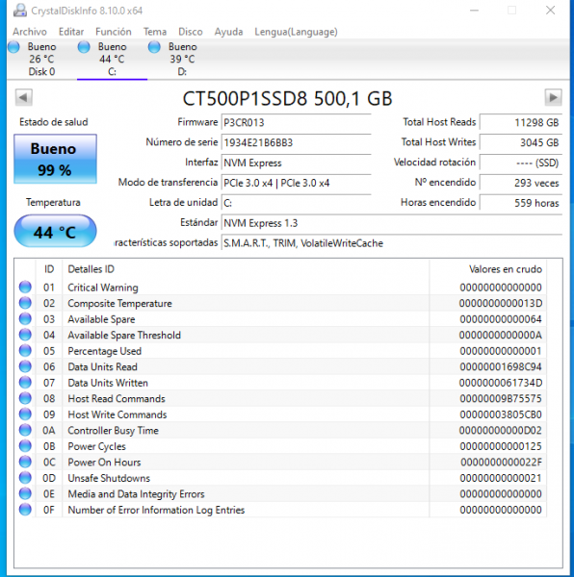Select Power On Hours raw value 00000000022F
Screen dimensions: 574x577
pos(501,463)
